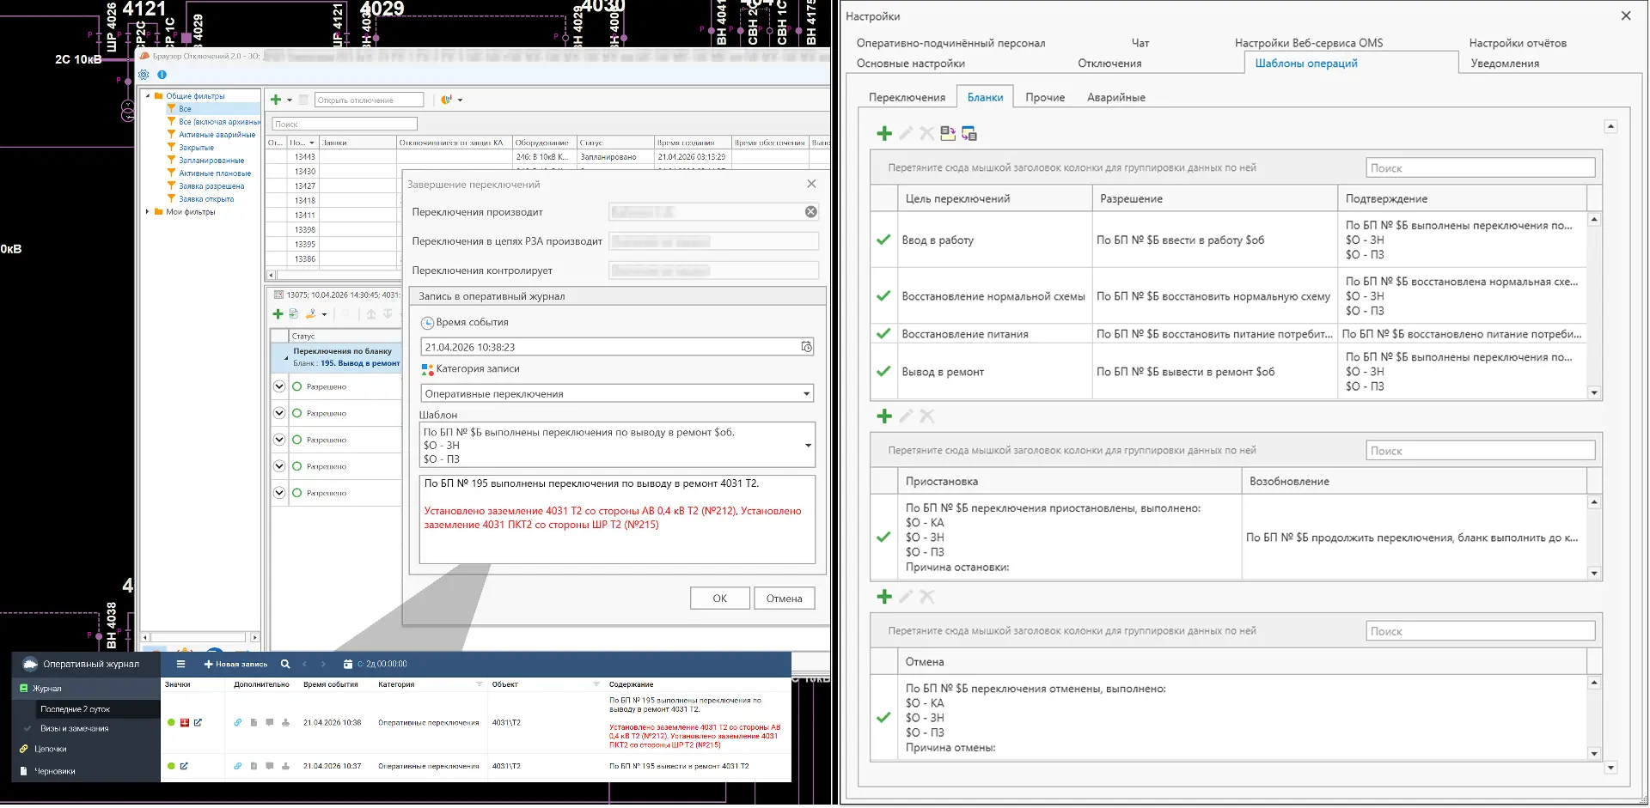Expand first Разрешено step chevron

click(279, 386)
